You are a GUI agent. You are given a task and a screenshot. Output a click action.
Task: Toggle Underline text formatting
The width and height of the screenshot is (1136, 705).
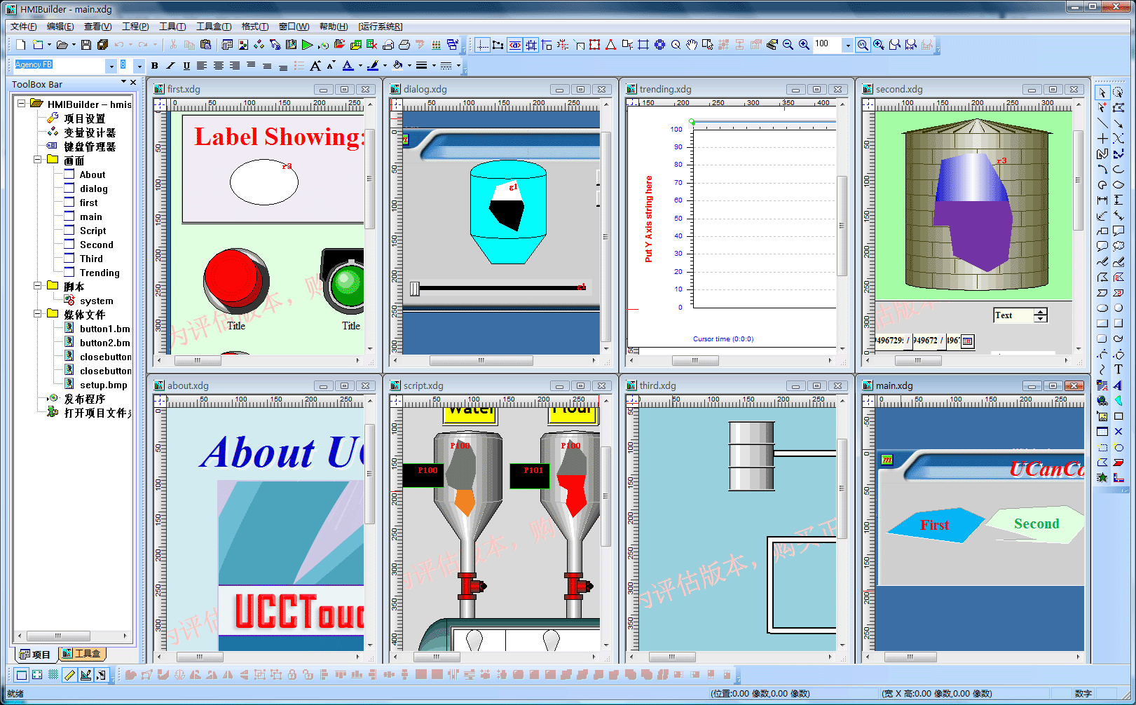(186, 66)
